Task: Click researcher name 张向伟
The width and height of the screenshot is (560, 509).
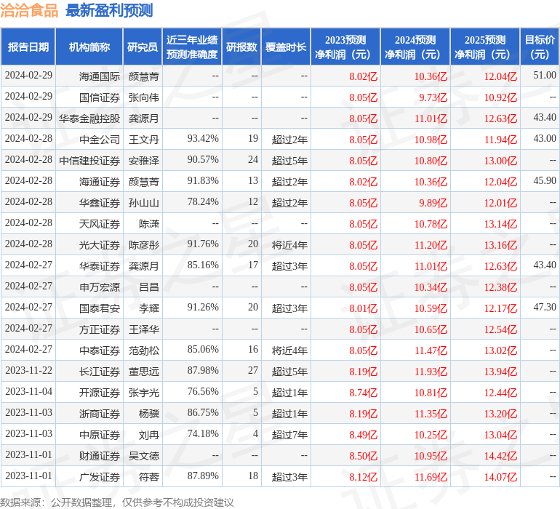Action: point(143,97)
